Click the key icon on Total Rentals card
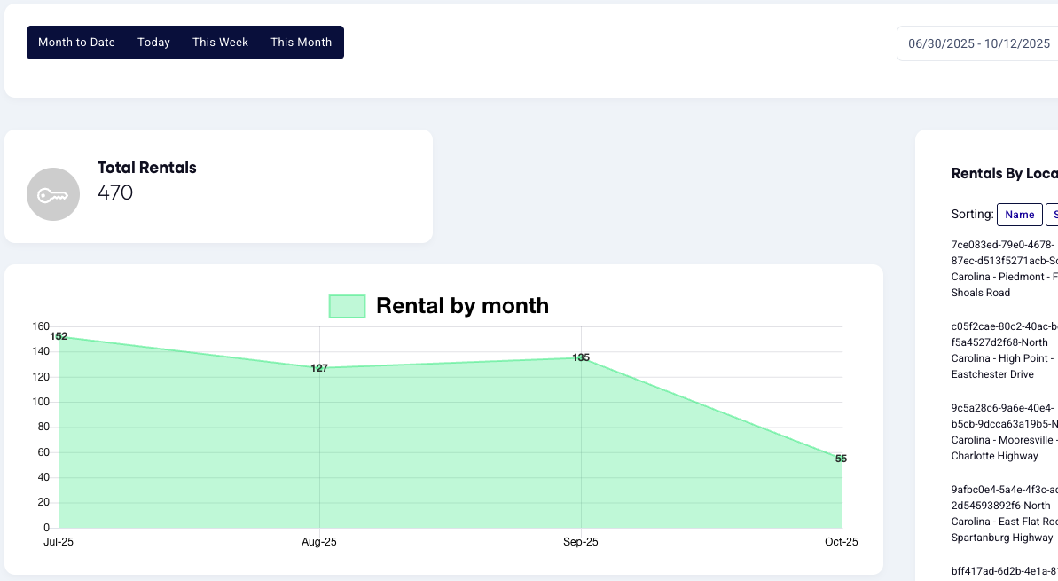Viewport: 1058px width, 581px height. pyautogui.click(x=53, y=194)
